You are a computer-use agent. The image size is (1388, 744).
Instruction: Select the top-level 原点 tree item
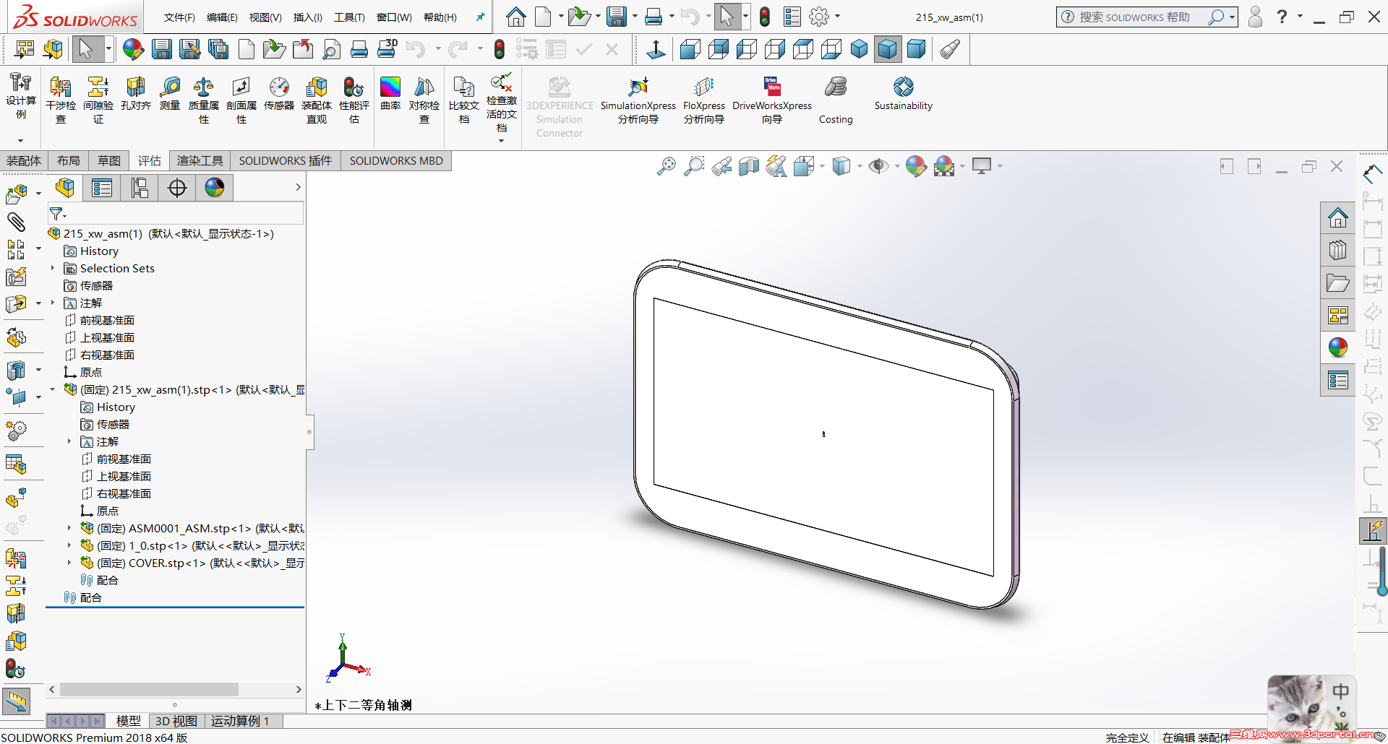(x=91, y=373)
